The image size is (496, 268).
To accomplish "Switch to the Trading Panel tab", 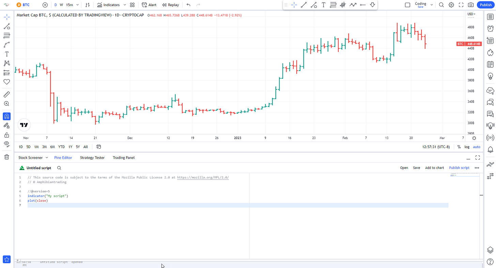I will [124, 158].
